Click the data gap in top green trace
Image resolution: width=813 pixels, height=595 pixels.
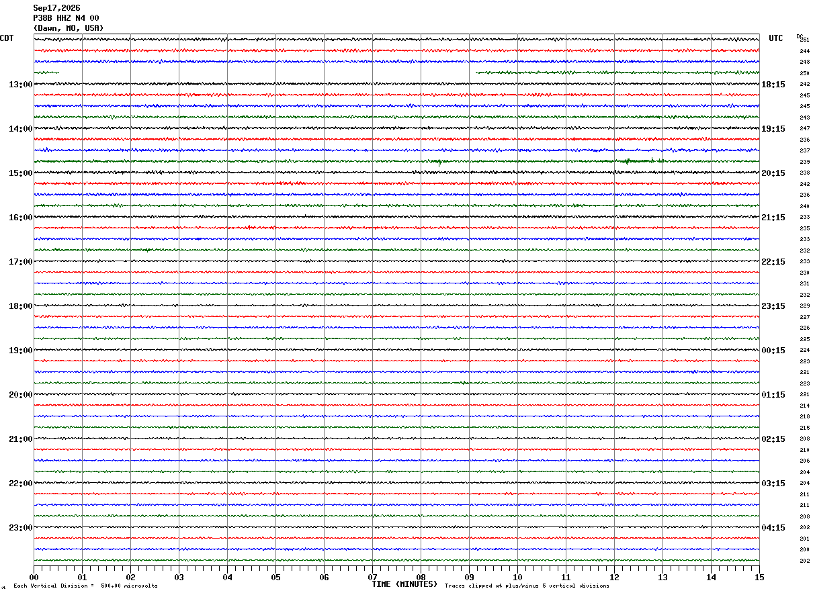click(x=267, y=73)
